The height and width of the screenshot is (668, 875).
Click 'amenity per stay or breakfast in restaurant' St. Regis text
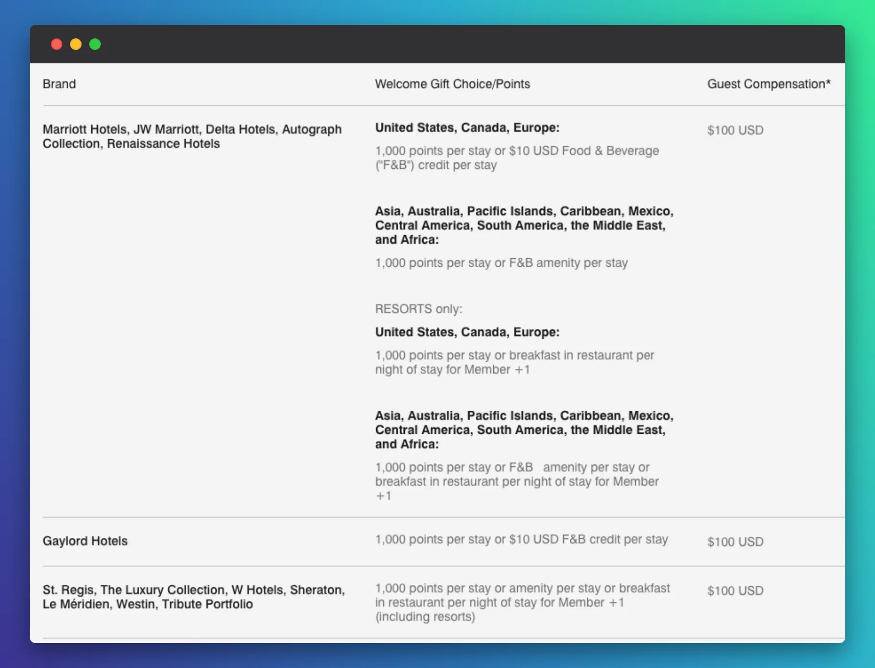[522, 602]
